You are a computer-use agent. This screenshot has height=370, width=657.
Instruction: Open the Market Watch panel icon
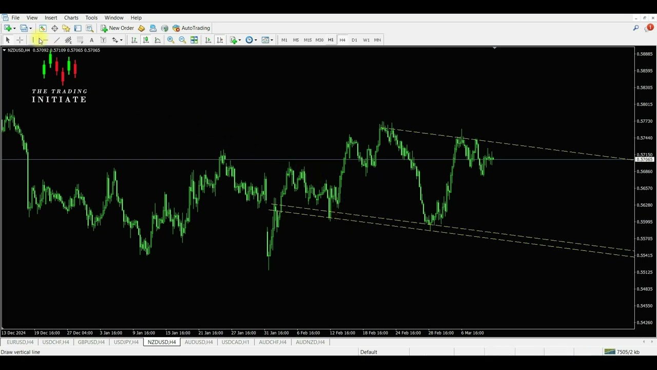(43, 28)
